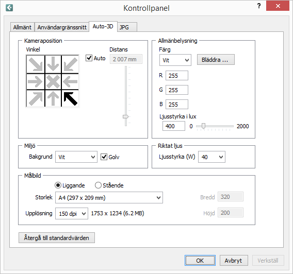The width and height of the screenshot is (293, 274).
Task: Click the Bläddra button
Action: [216, 60]
